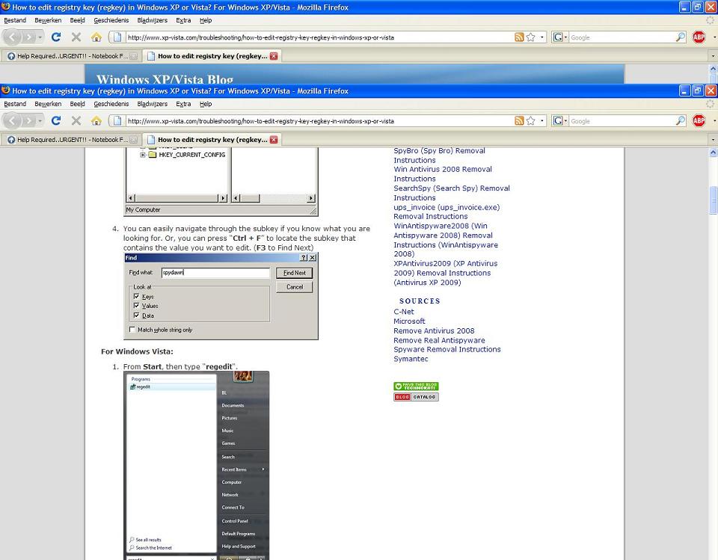This screenshot has height=560, width=718.
Task: Open search engine dropdown in background Firefox window
Action: pyautogui.click(x=566, y=37)
